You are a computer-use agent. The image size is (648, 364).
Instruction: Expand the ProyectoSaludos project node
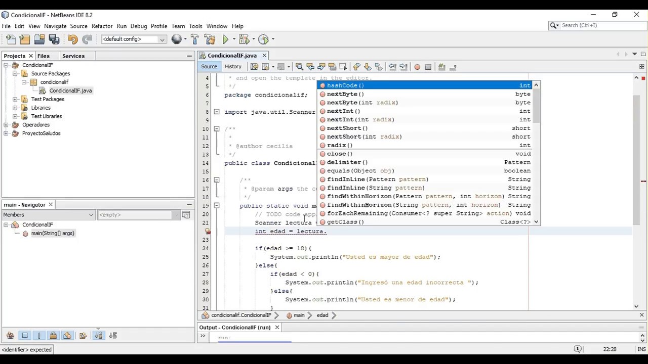pos(6,133)
